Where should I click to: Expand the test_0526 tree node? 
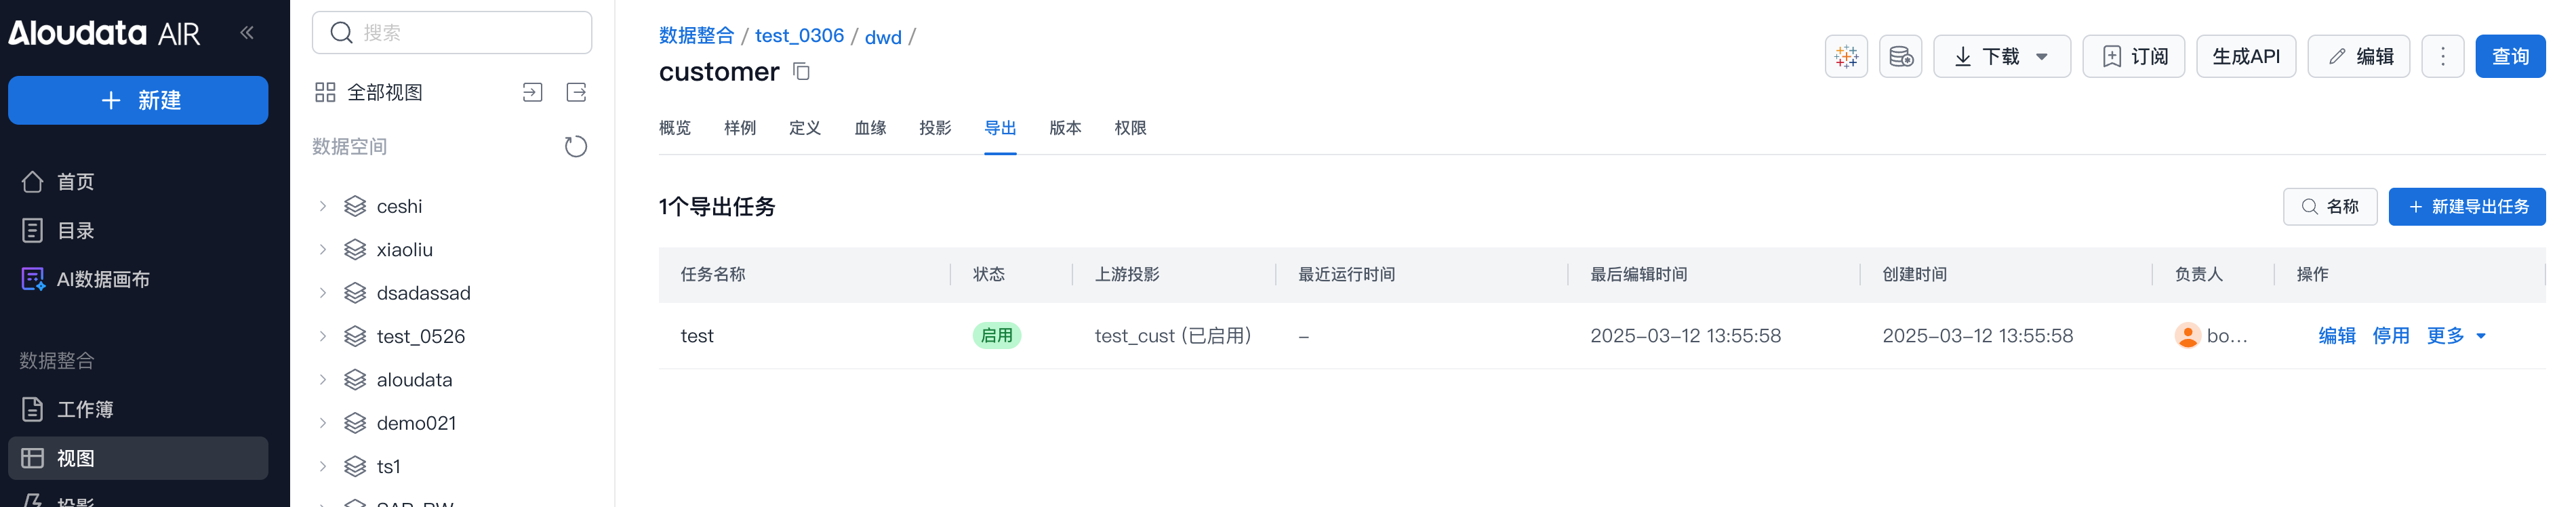(323, 337)
